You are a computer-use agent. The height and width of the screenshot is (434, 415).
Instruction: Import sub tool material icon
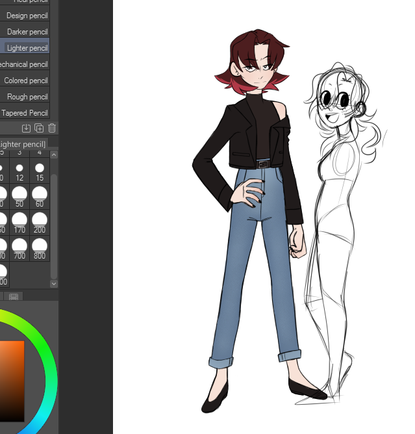point(26,128)
